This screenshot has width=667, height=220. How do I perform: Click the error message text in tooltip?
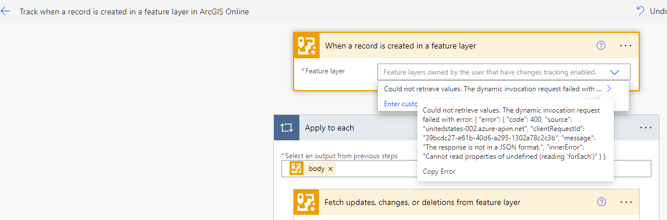[x=515, y=133]
